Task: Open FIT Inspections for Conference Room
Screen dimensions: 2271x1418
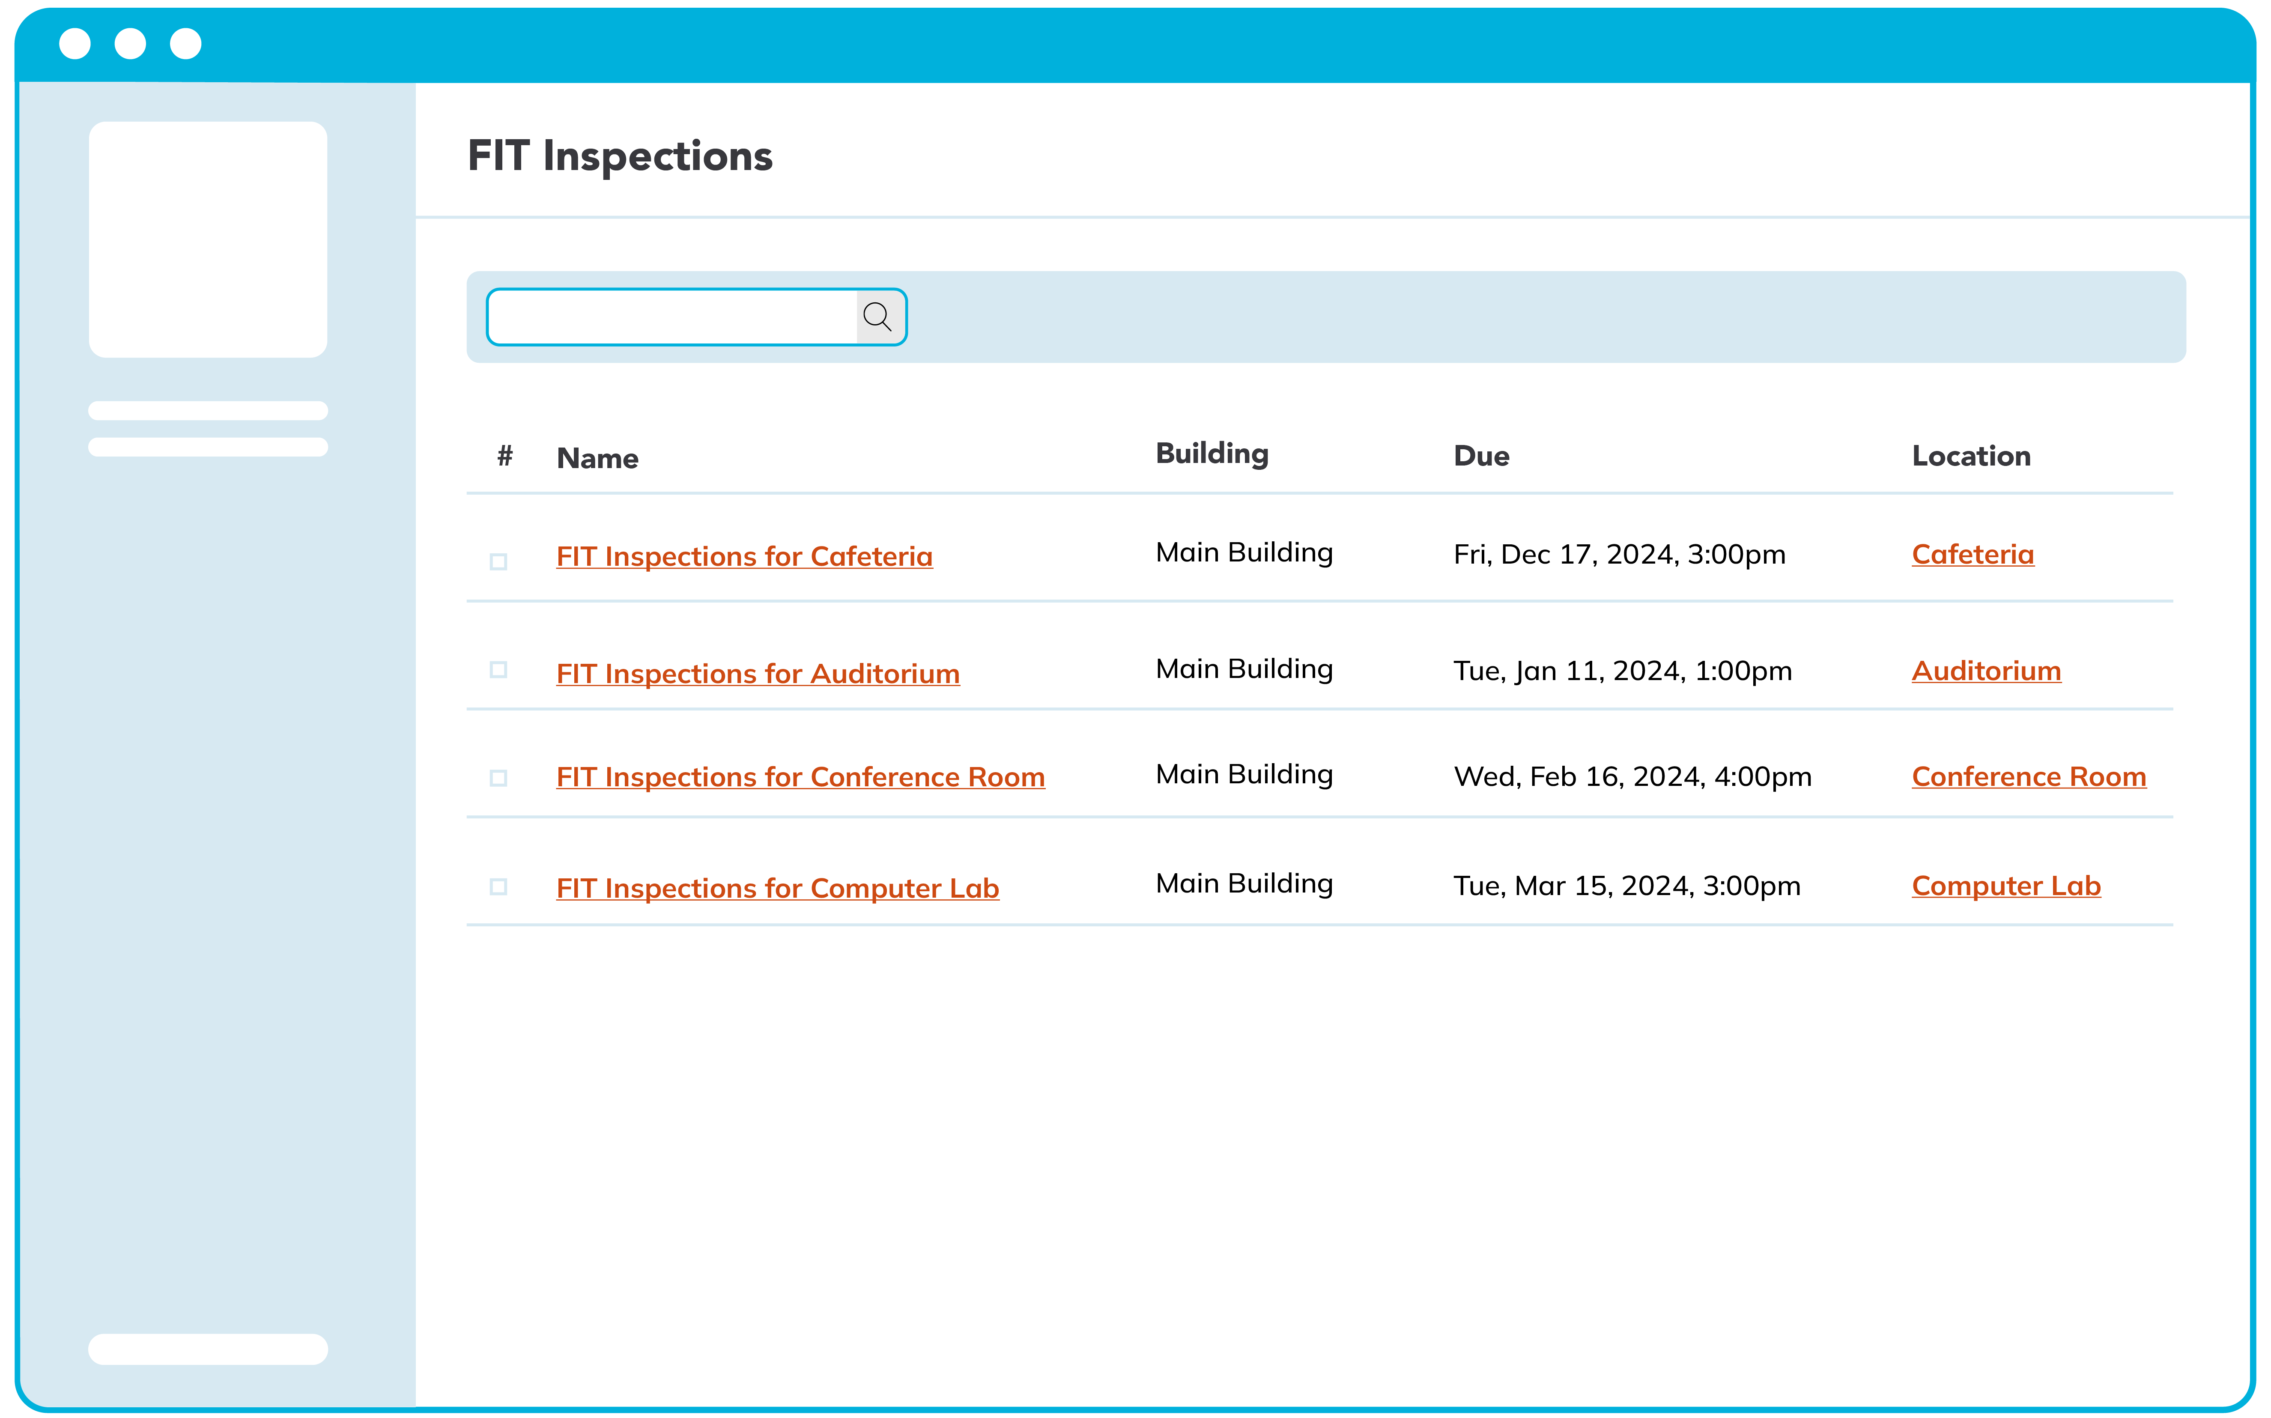Action: 800,776
